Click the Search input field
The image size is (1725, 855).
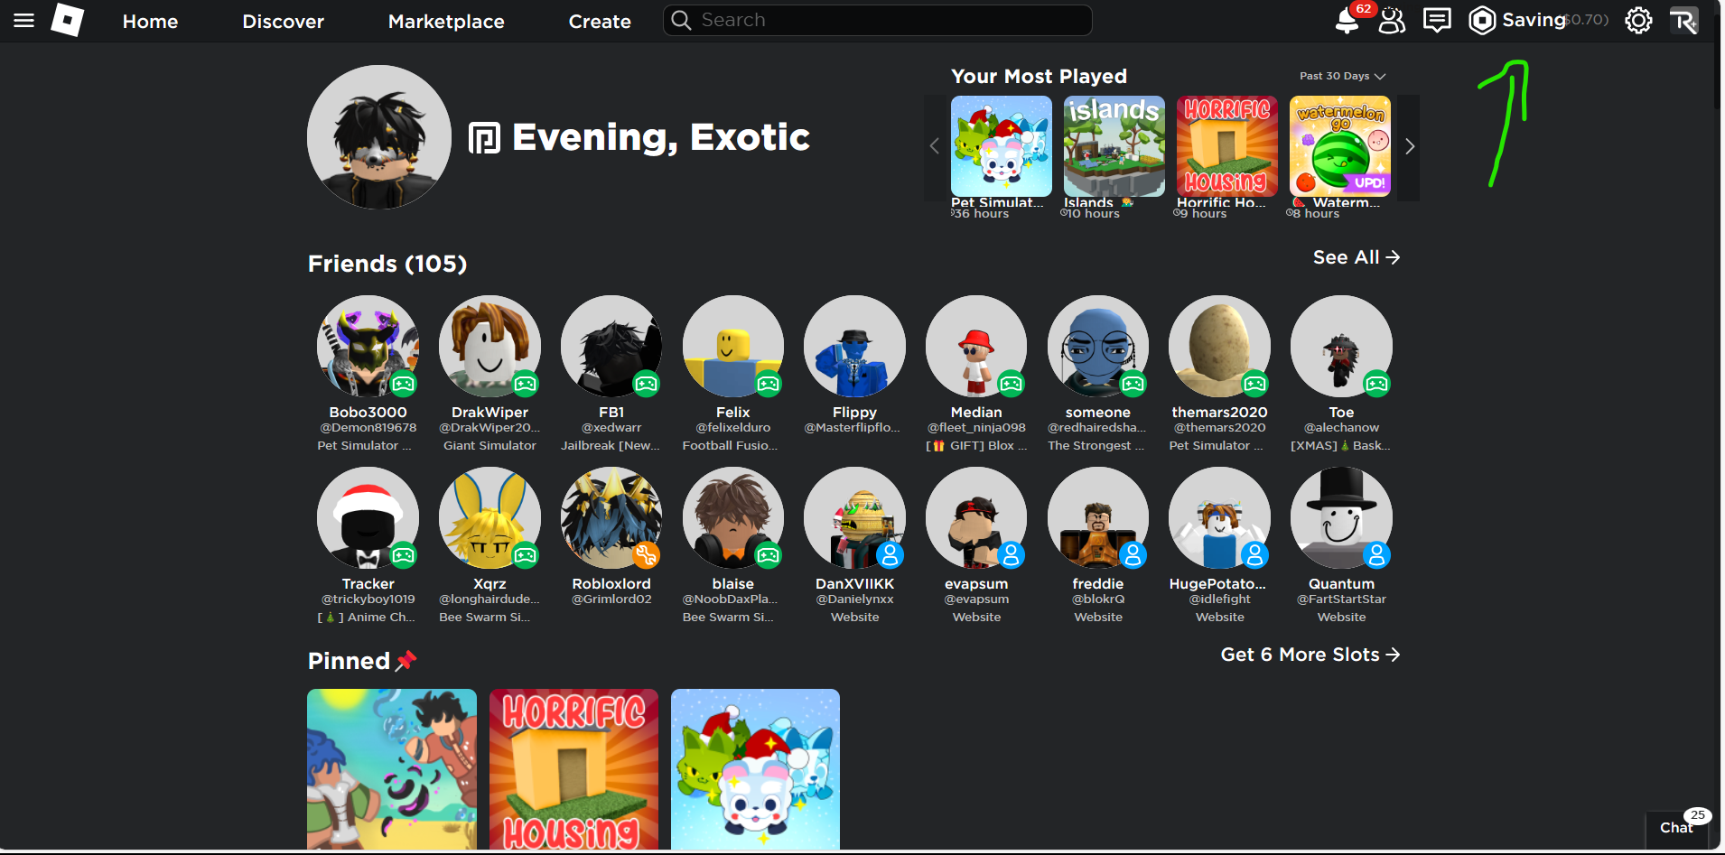[x=878, y=20]
